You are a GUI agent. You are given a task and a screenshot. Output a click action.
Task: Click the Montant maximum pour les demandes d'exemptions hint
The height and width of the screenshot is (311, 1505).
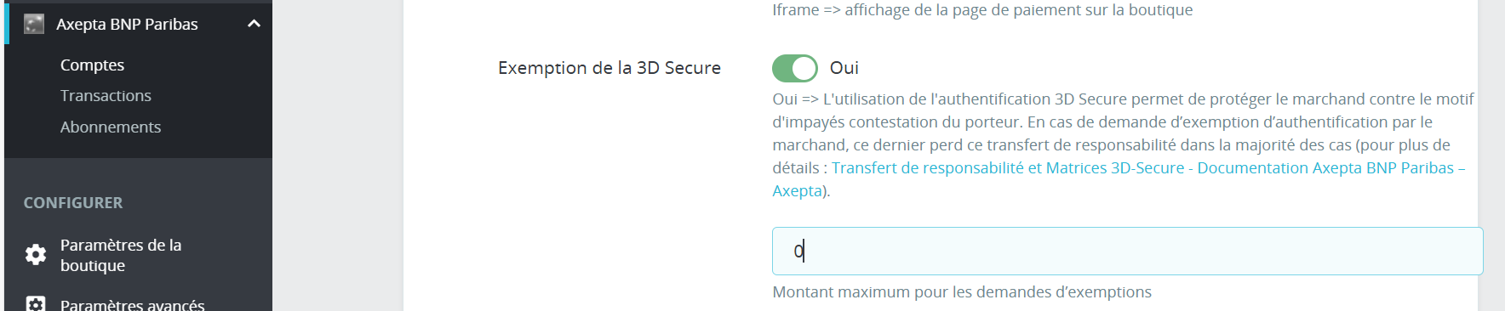tap(962, 291)
